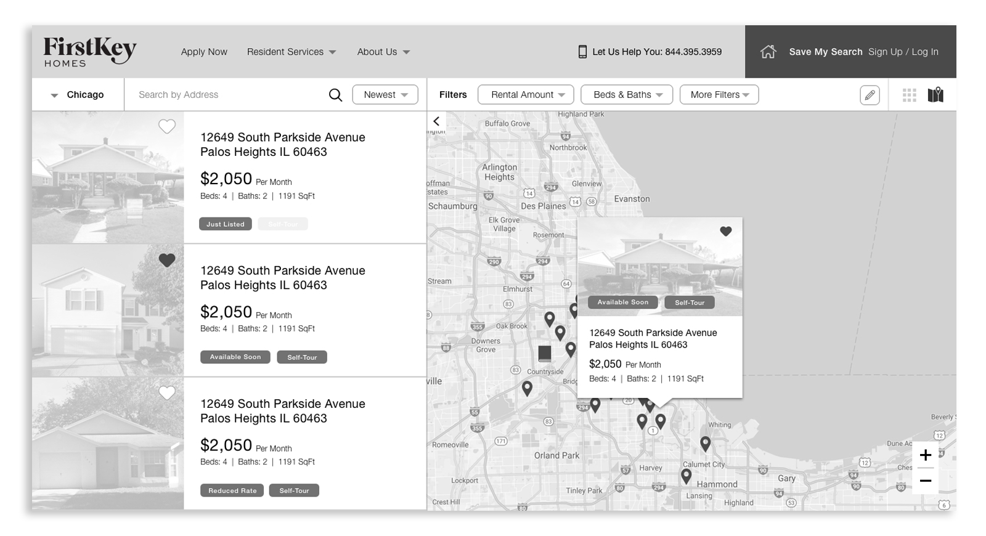This screenshot has width=986, height=536.
Task: Open the Beds & Baths dropdown
Action: (627, 95)
